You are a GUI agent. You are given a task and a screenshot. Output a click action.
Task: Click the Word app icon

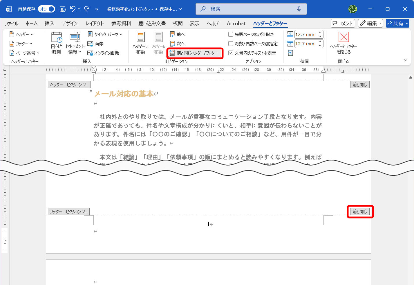pyautogui.click(x=9, y=9)
